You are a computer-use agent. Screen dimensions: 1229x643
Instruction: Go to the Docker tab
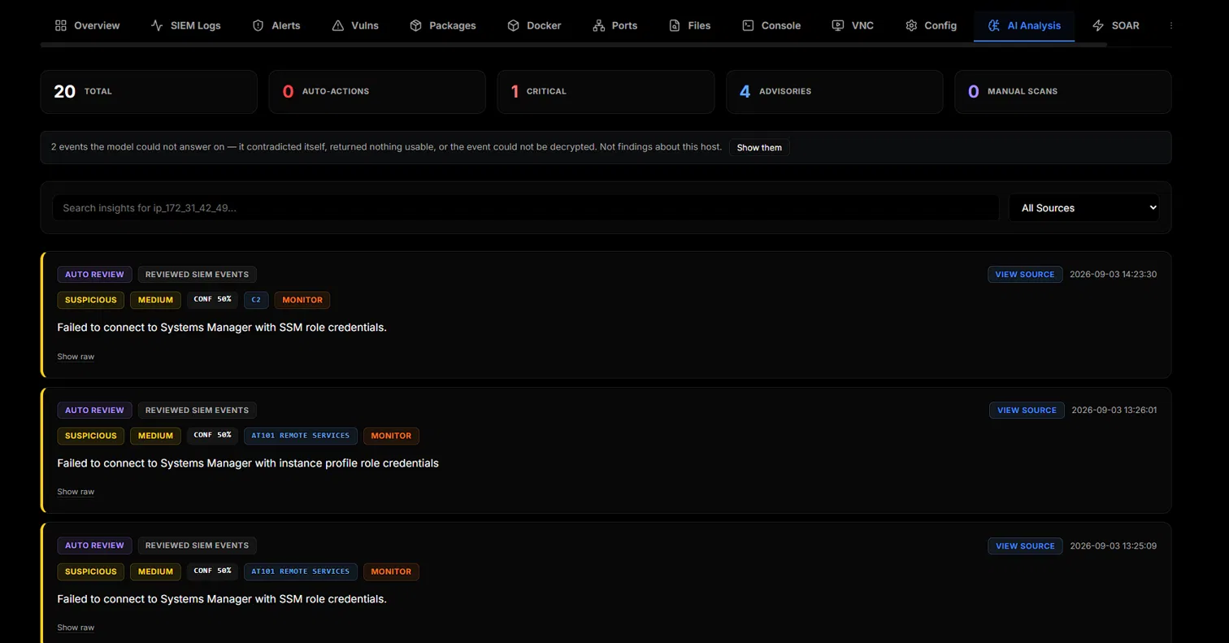pos(534,25)
